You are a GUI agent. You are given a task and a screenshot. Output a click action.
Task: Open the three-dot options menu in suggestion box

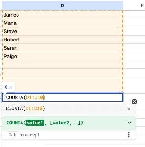(x=129, y=135)
